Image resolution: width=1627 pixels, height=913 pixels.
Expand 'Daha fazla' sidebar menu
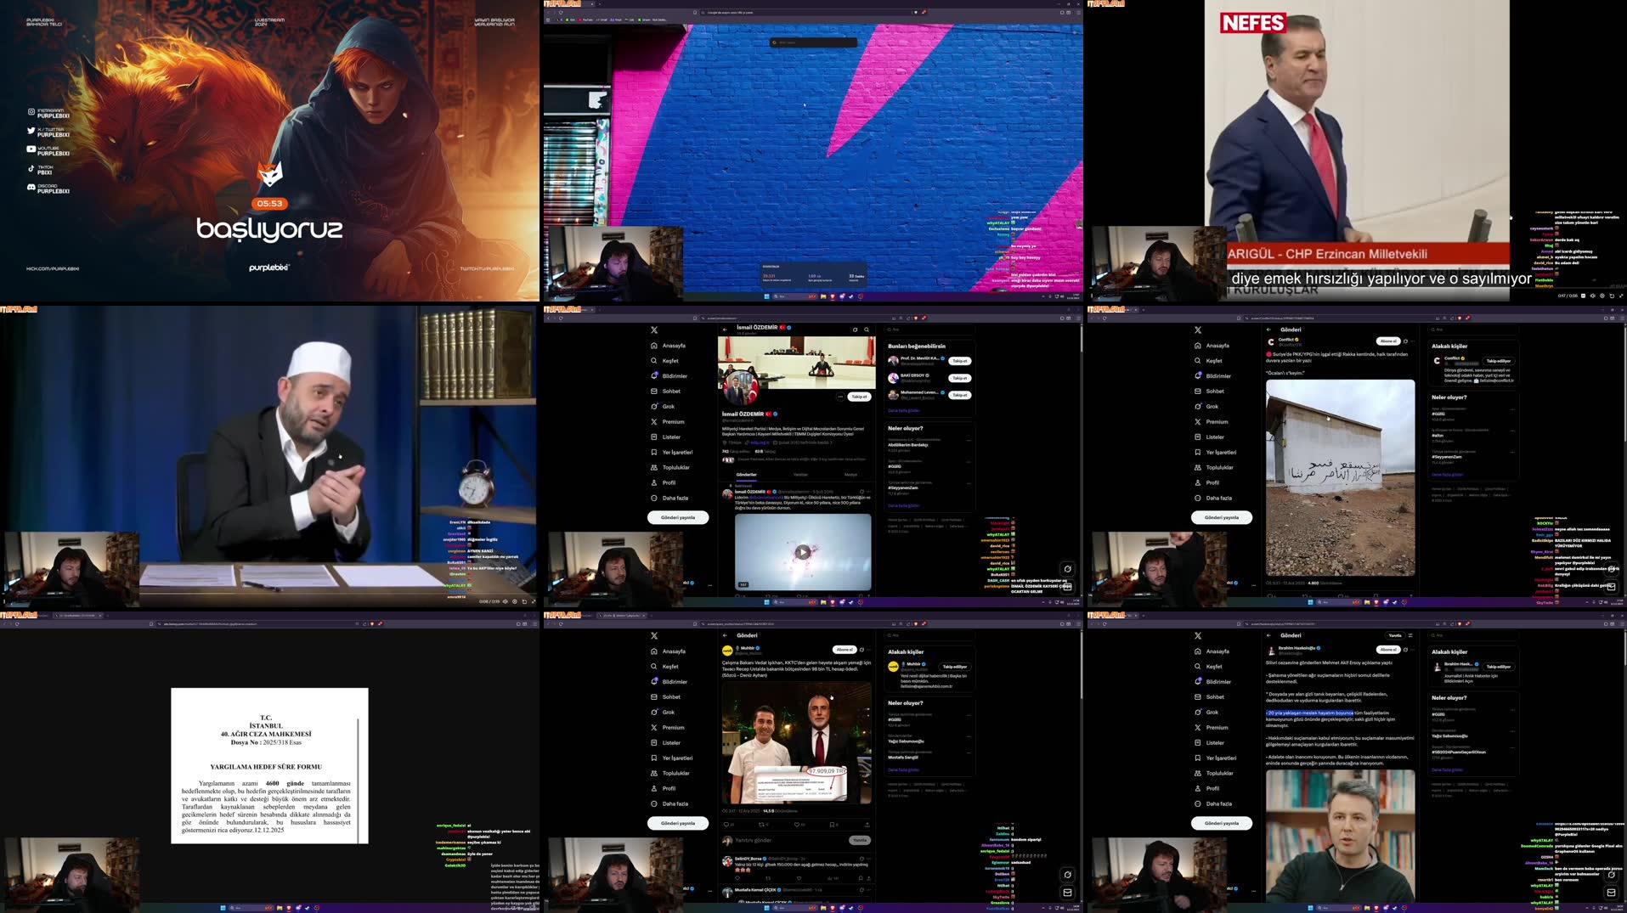[x=675, y=498]
